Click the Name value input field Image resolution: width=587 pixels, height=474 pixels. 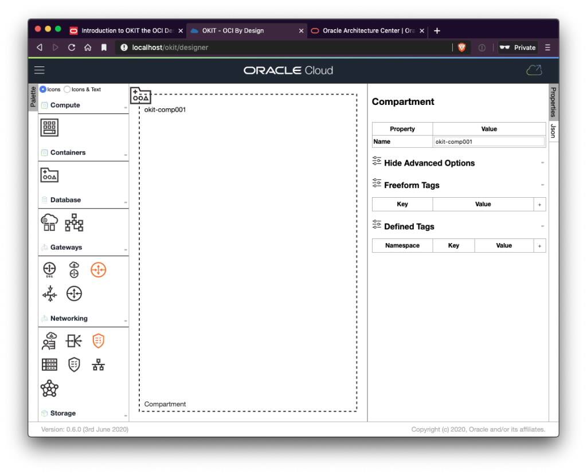click(x=489, y=142)
